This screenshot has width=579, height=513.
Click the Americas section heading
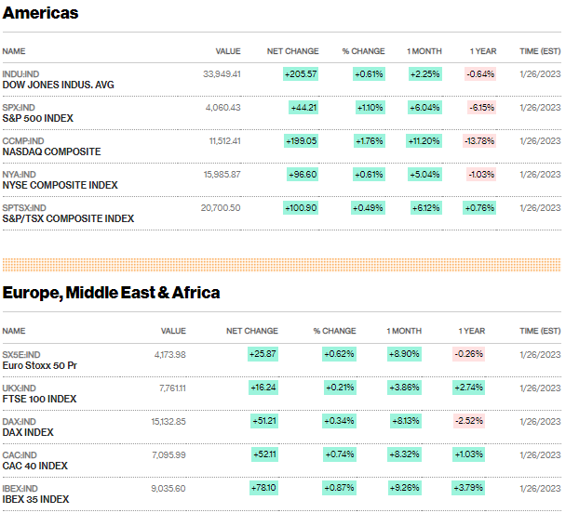[x=40, y=13]
